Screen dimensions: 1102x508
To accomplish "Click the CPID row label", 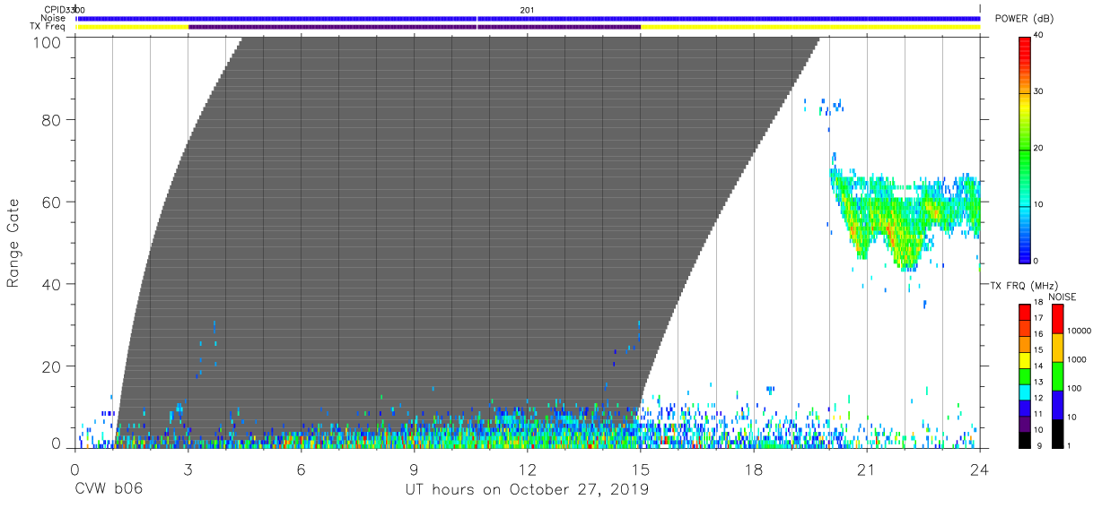I will coord(56,9).
